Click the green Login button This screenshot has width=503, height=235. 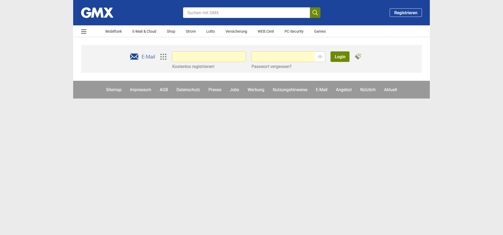click(340, 57)
